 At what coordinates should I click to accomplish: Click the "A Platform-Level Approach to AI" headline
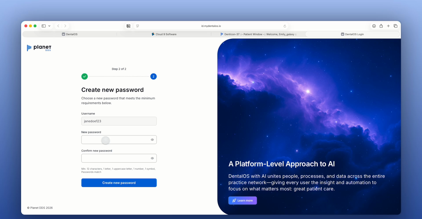tap(282, 164)
